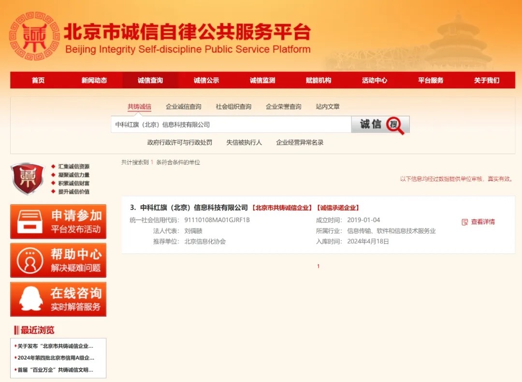The height and width of the screenshot is (382, 522).
Task: Click the 汇集诚信资源 slogan line
Action: [74, 167]
